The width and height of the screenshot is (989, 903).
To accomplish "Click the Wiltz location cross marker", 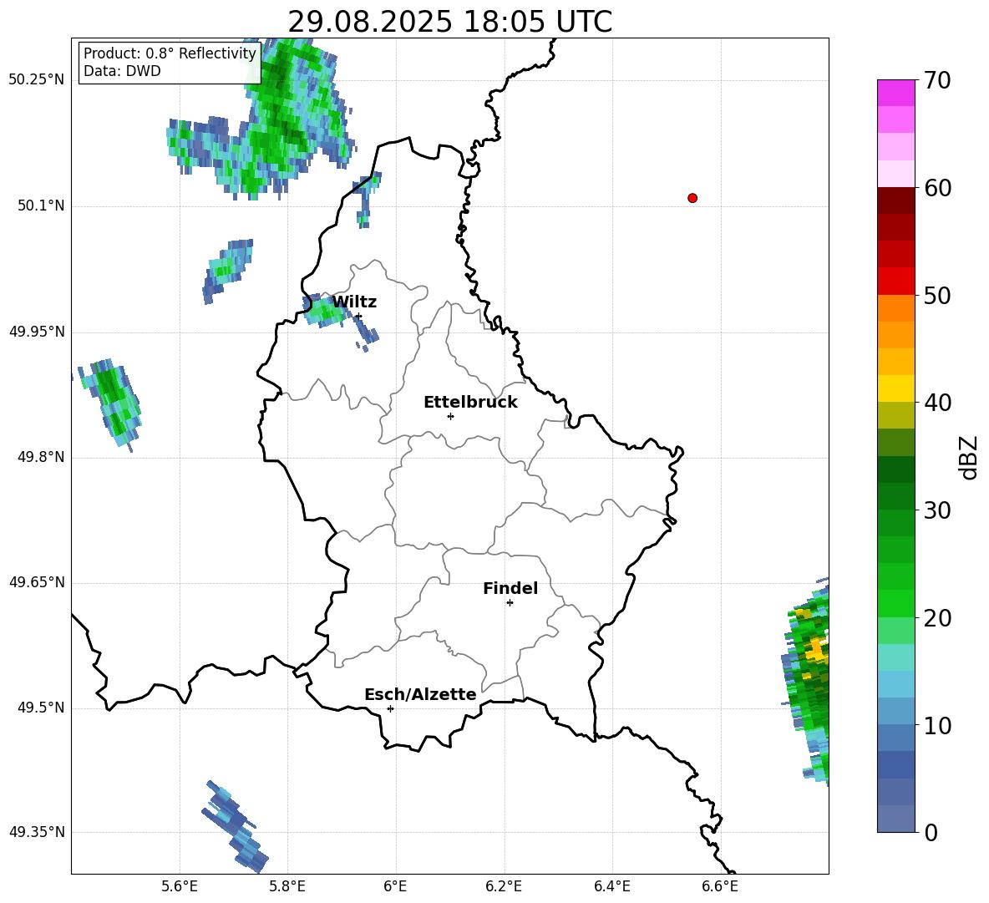I will [359, 316].
